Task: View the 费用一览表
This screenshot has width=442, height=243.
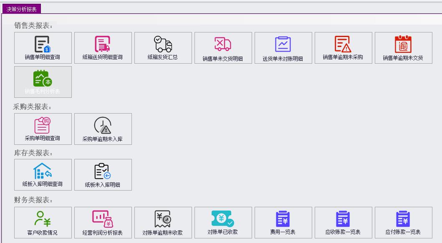Action: coord(283,223)
